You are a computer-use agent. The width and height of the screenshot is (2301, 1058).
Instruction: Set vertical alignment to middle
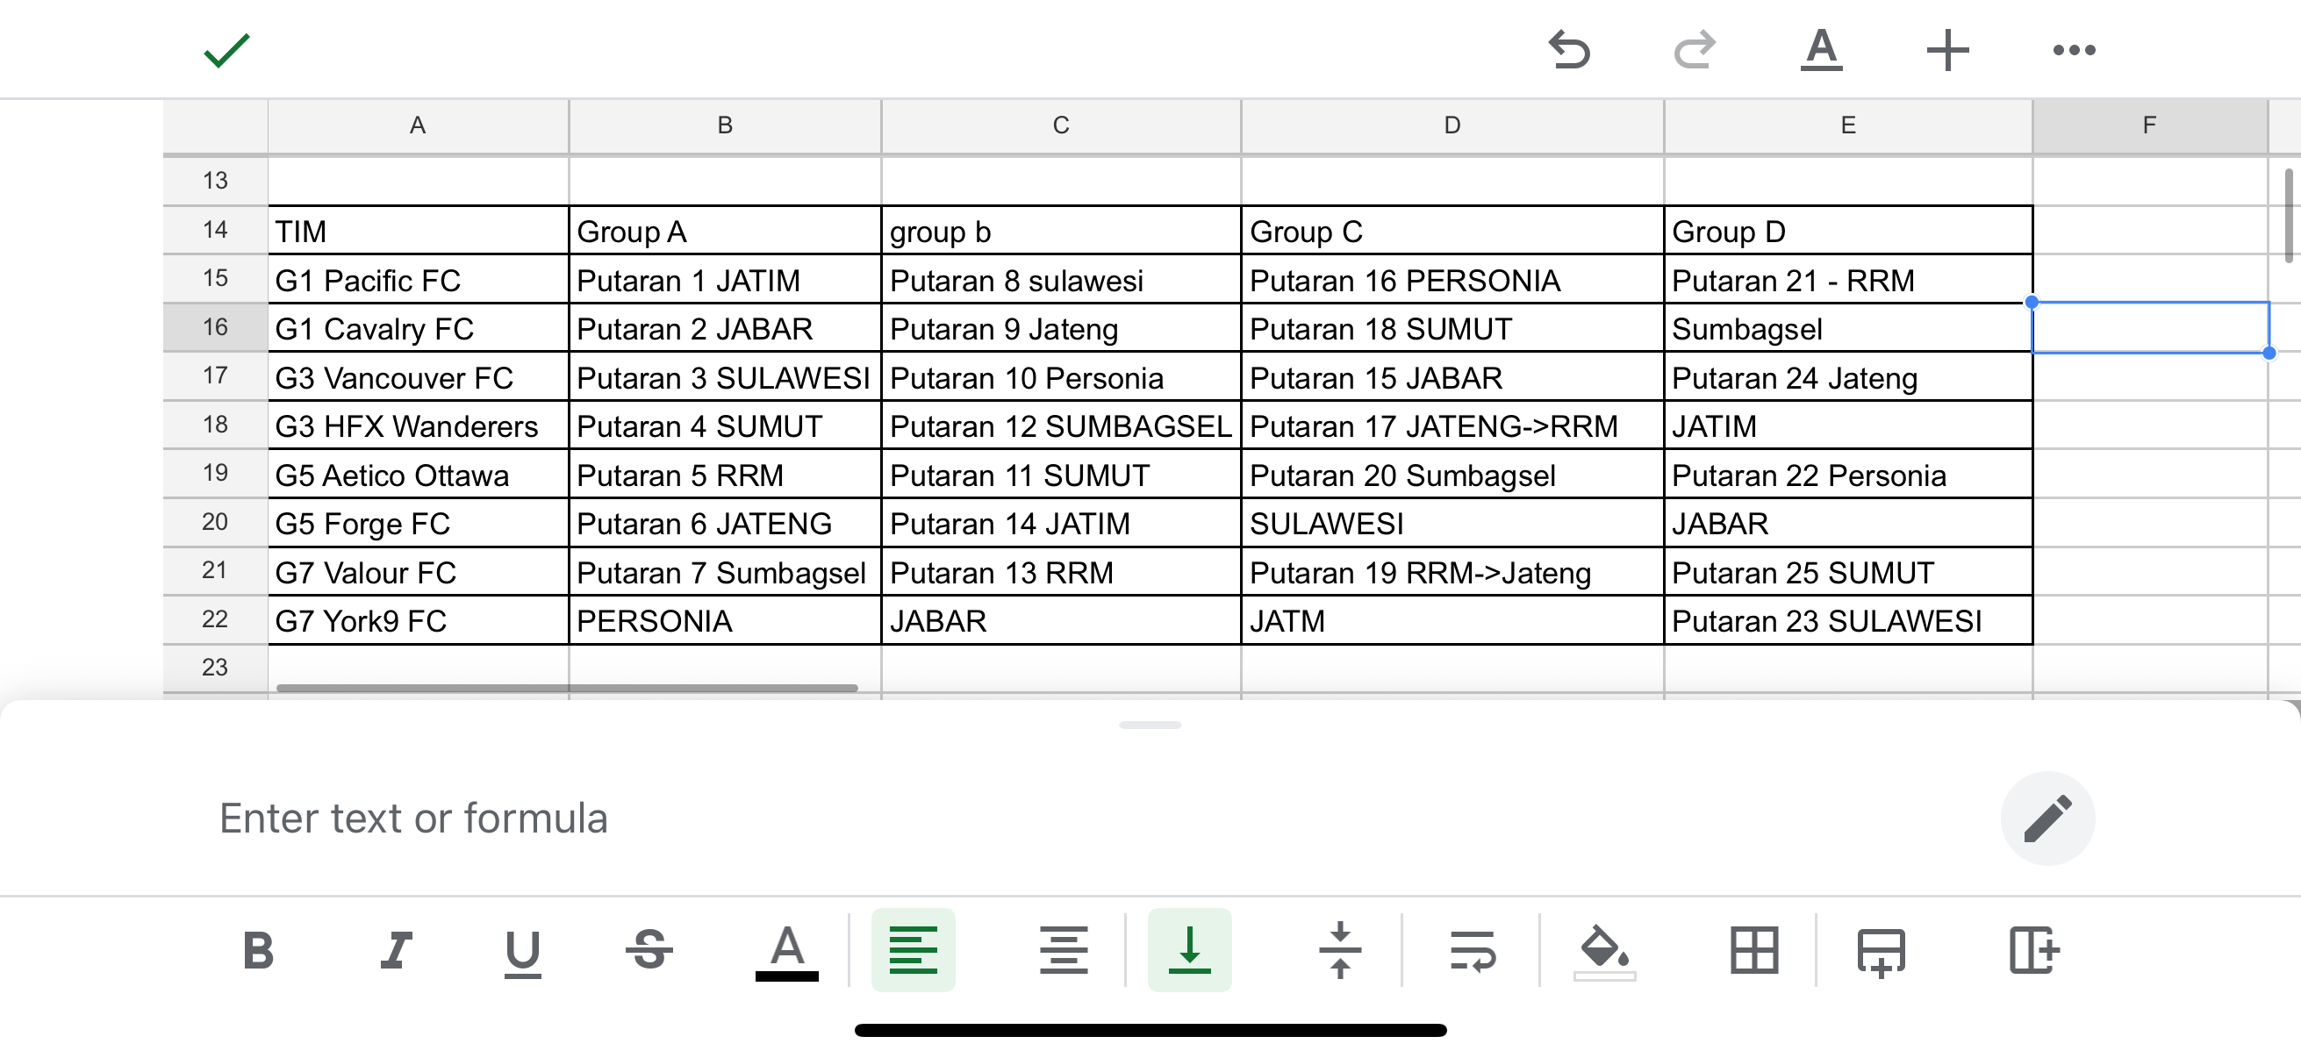[1340, 949]
